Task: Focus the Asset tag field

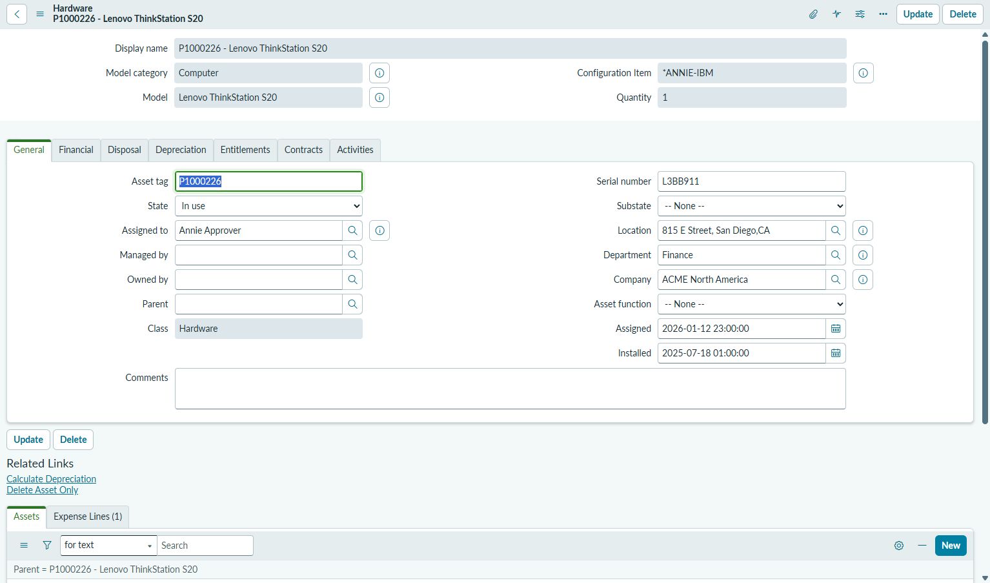Action: (x=268, y=181)
